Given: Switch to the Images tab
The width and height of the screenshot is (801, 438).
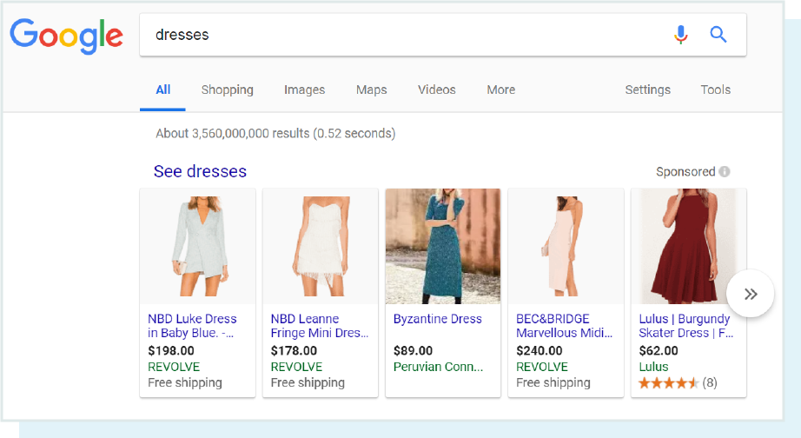Looking at the screenshot, I should point(304,90).
